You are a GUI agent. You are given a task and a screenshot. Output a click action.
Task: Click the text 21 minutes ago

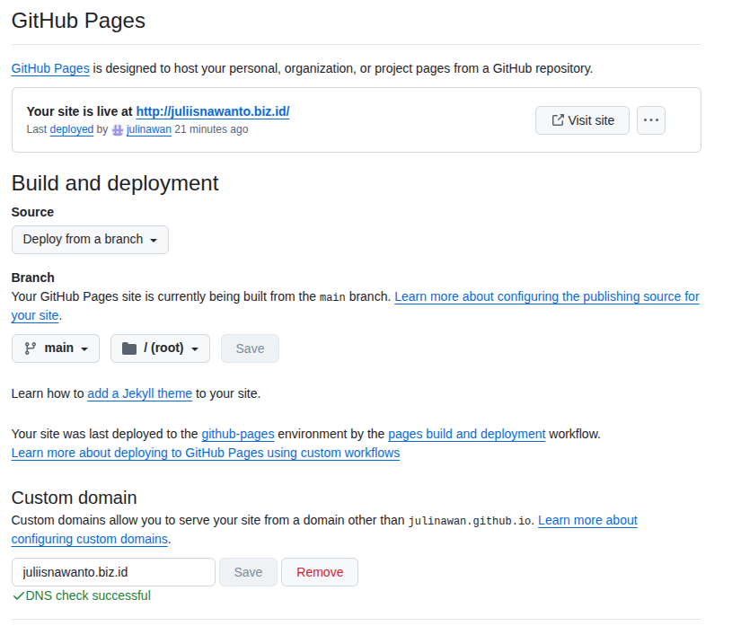[211, 129]
